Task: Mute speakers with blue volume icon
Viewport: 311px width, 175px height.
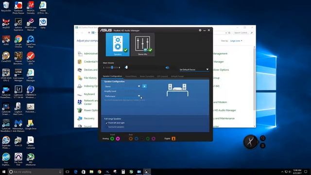Action: click(x=167, y=68)
